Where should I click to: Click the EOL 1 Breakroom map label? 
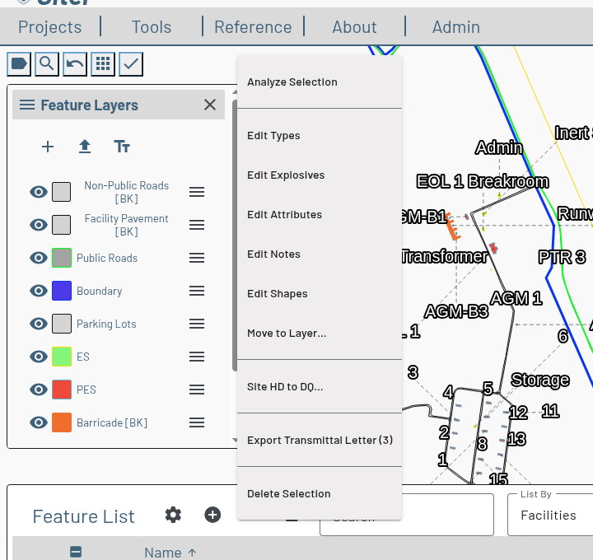tap(482, 181)
